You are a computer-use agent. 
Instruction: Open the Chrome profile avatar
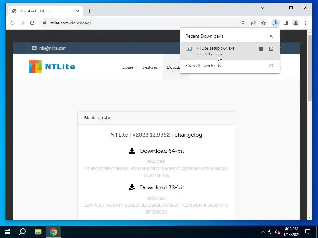pyautogui.click(x=296, y=23)
